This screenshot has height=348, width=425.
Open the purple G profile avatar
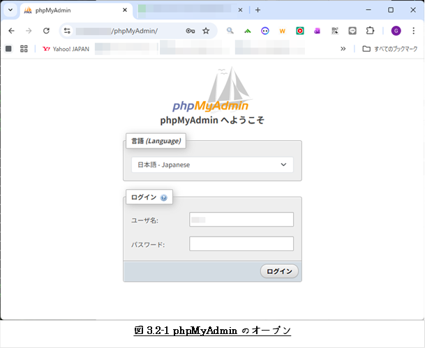pos(396,31)
